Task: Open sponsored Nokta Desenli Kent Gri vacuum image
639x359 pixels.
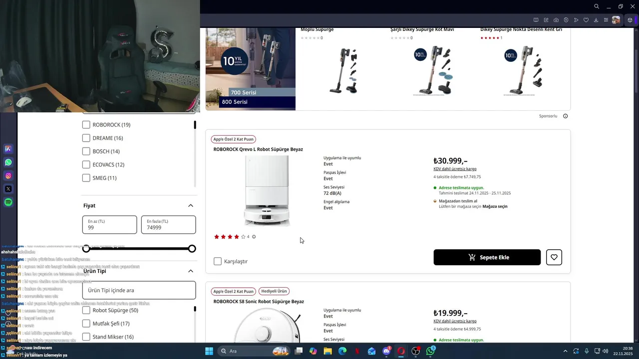Action: [x=523, y=70]
